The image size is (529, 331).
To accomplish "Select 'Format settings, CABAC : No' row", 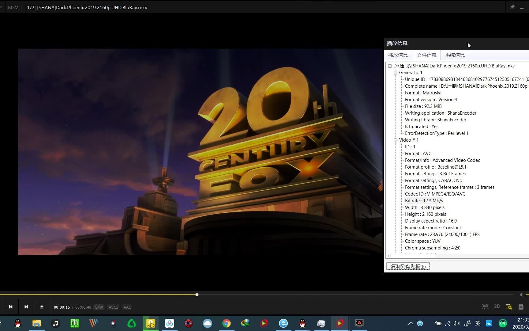I will [433, 181].
